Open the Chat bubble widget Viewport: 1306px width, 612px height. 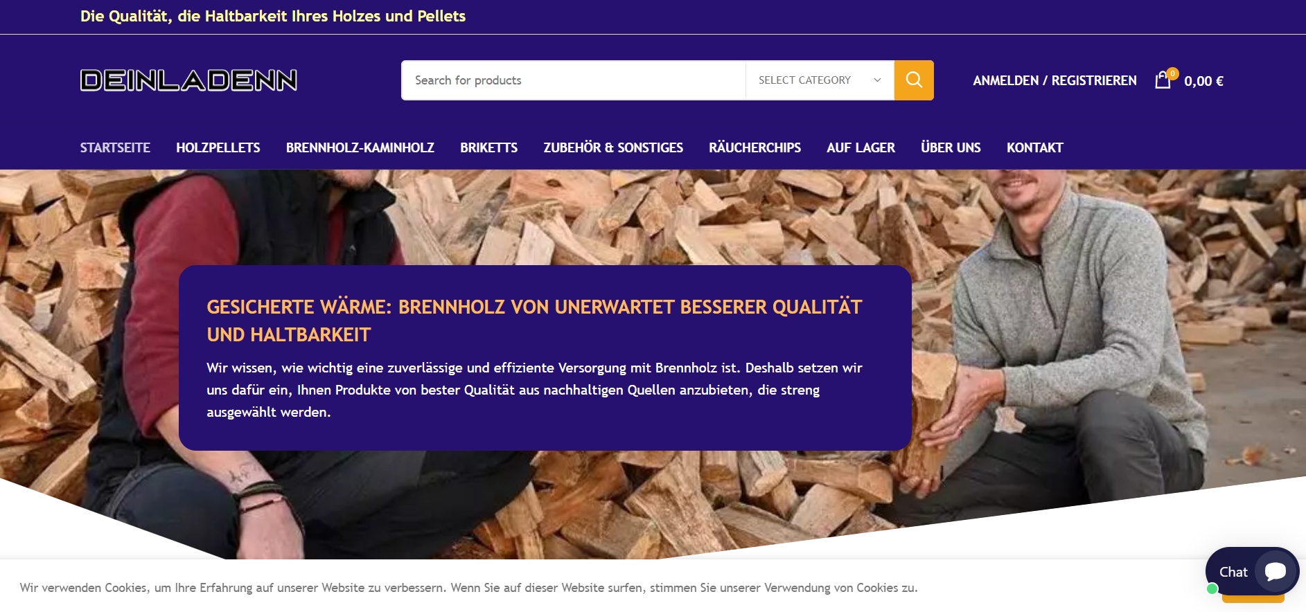pyautogui.click(x=1252, y=571)
